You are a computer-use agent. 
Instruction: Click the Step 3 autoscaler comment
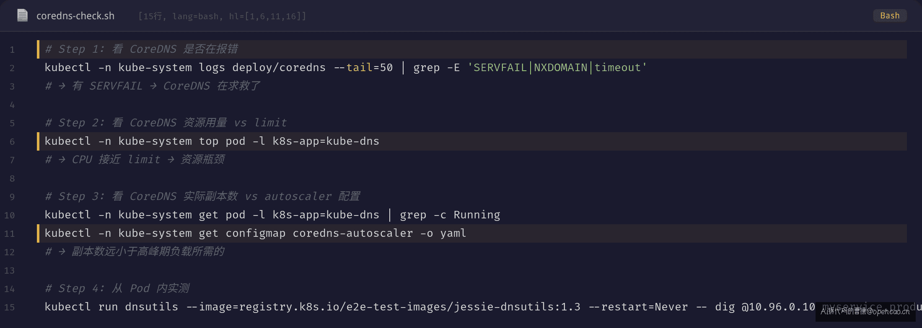[x=203, y=197]
